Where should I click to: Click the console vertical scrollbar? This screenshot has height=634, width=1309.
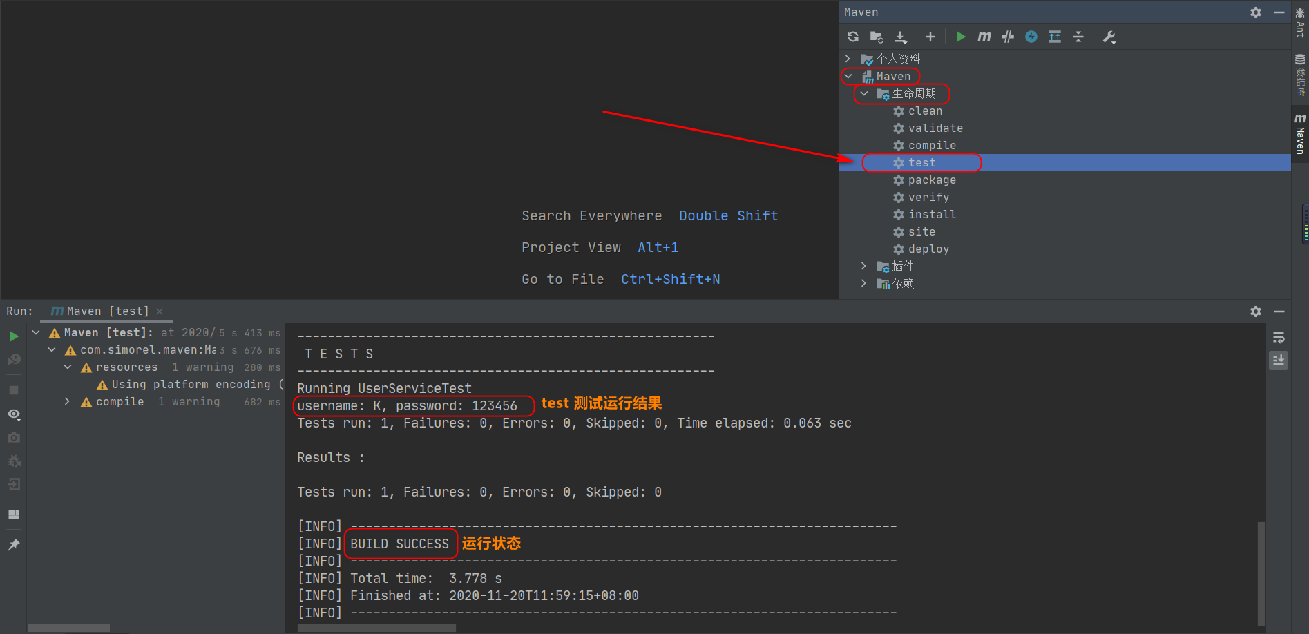[x=1262, y=573]
